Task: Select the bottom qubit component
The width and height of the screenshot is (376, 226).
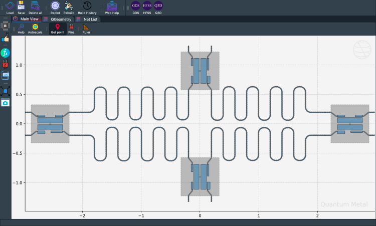Action: click(200, 176)
